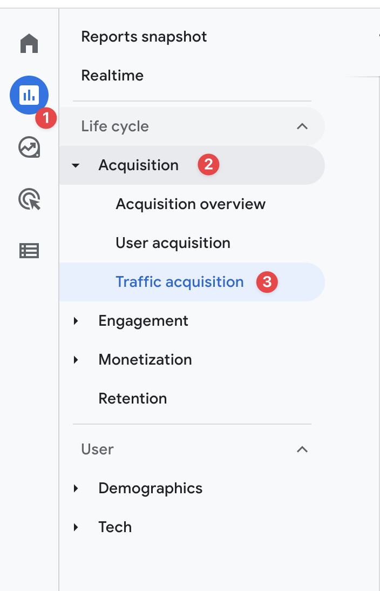The image size is (380, 591).
Task: Select the Reports bar chart icon
Action: [x=29, y=95]
